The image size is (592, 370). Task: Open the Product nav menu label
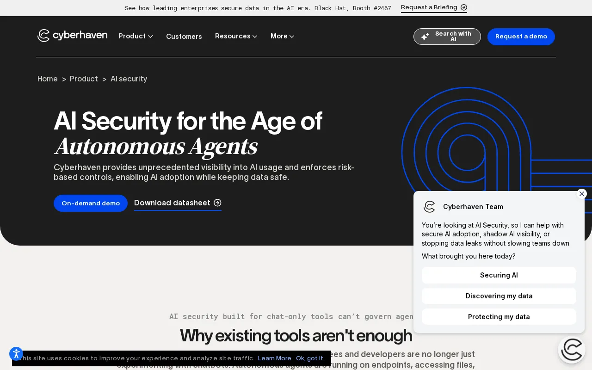tap(132, 36)
